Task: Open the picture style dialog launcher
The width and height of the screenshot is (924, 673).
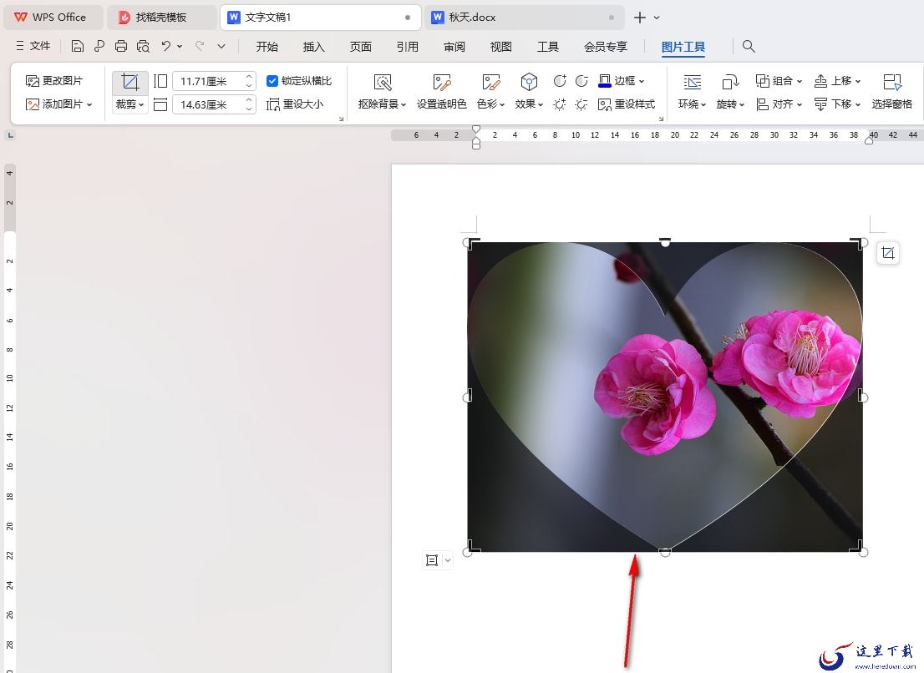Action: (661, 119)
